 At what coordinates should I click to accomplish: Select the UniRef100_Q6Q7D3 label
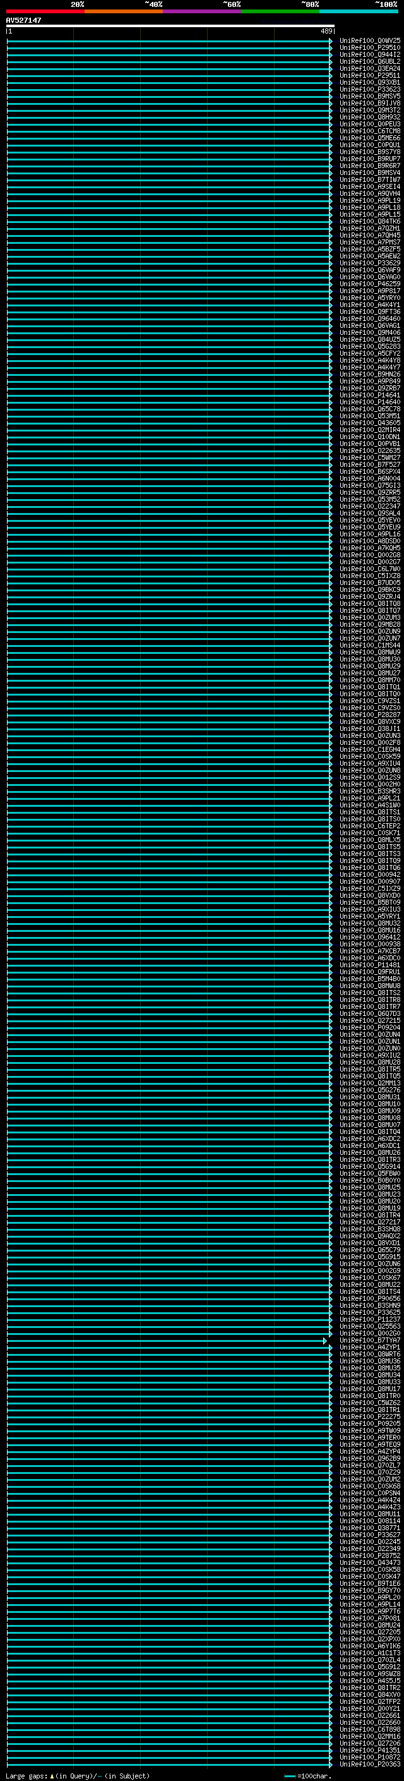[x=370, y=1013]
